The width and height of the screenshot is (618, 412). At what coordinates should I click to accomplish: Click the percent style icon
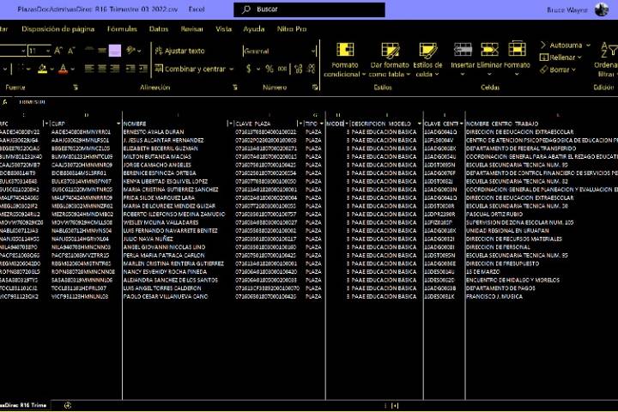[270, 69]
